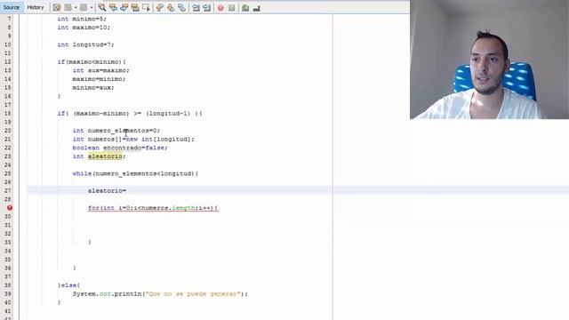The width and height of the screenshot is (569, 320).
Task: Click the '(maximo-minimo) >= (longitud-1)' condition
Action: pyautogui.click(x=132, y=114)
